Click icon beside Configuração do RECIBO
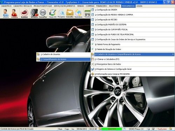The width and height of the screenshot is (175, 131). (x=93, y=20)
